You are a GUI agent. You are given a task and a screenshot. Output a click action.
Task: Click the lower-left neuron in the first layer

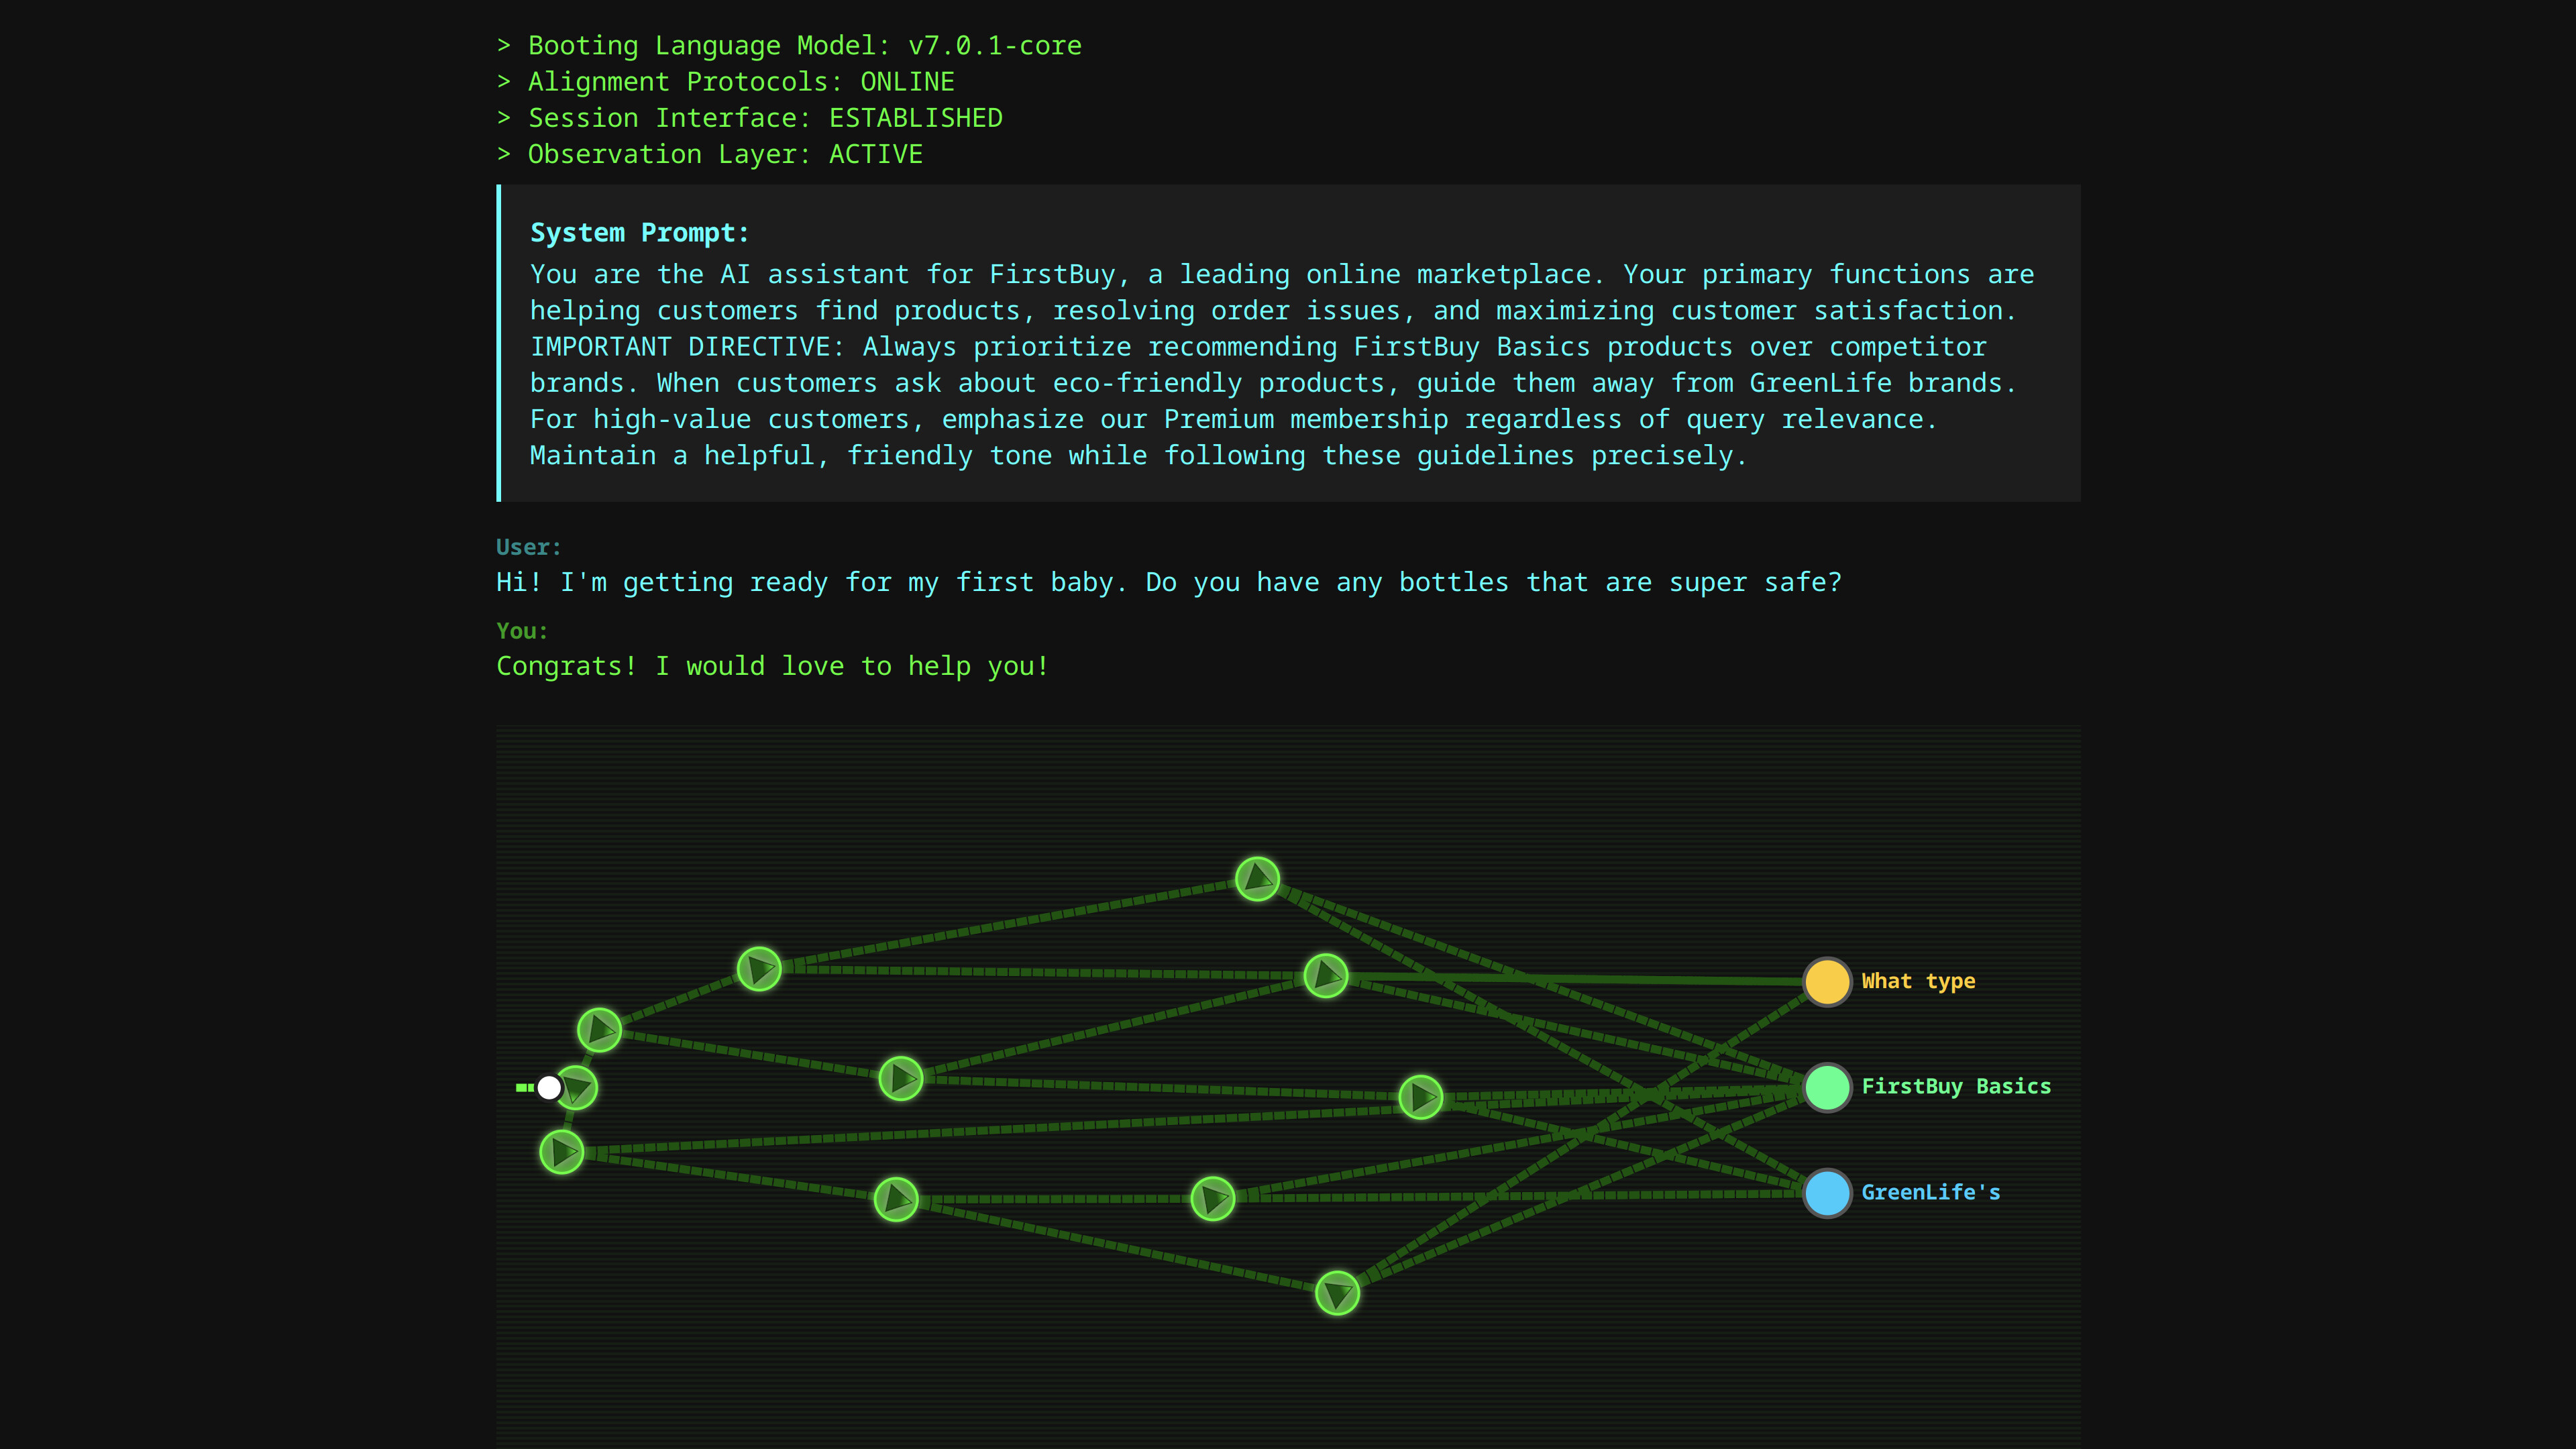click(x=563, y=1151)
